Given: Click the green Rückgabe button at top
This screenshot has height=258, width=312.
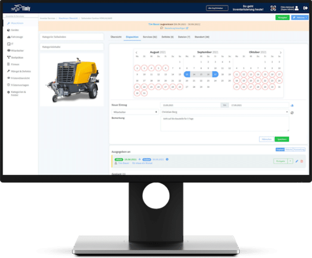Looking at the screenshot, I should coord(282,17).
